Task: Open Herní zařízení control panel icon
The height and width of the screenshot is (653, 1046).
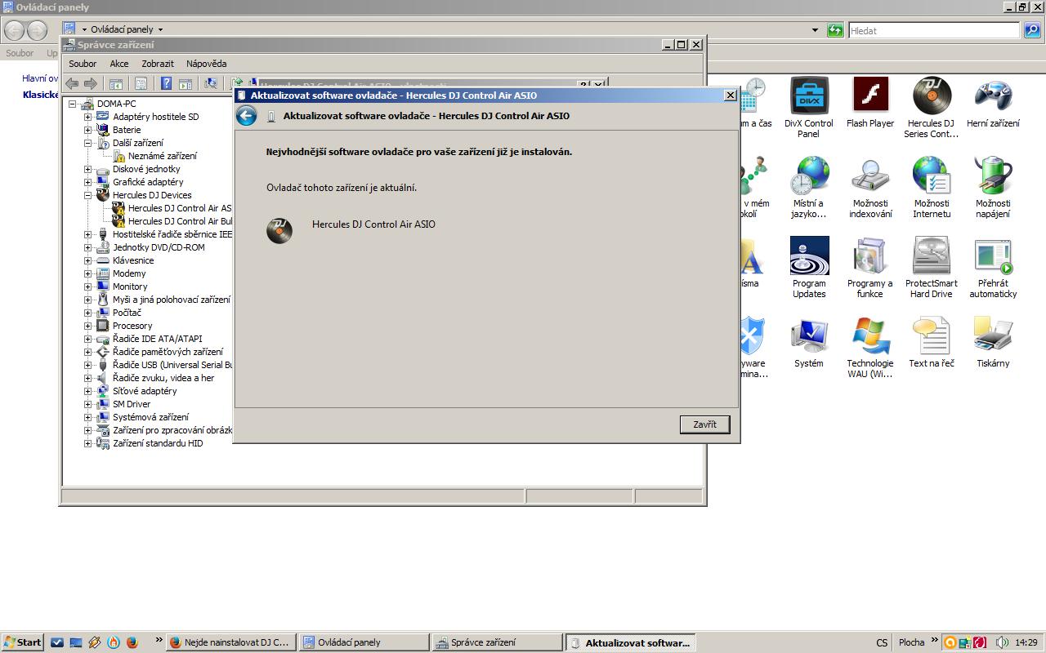Action: coord(993,103)
